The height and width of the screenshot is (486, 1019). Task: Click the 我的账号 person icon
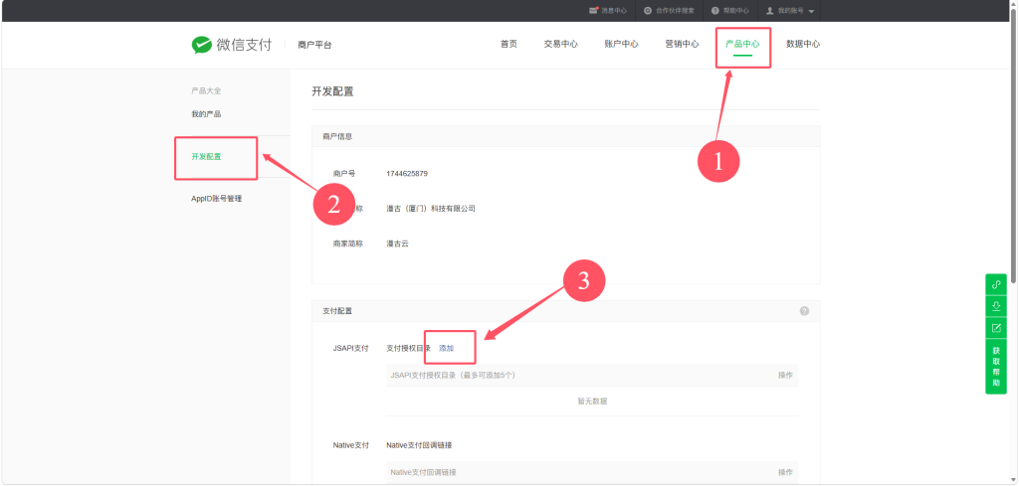[x=770, y=10]
